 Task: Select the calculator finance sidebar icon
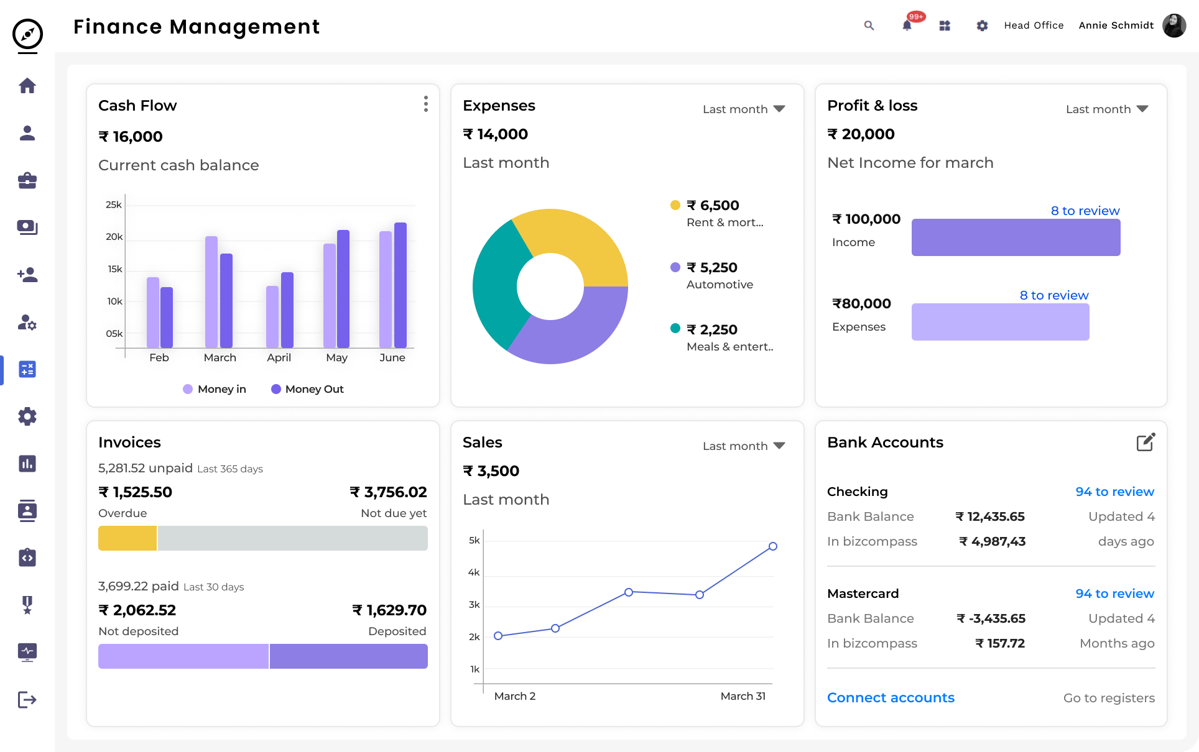click(27, 369)
